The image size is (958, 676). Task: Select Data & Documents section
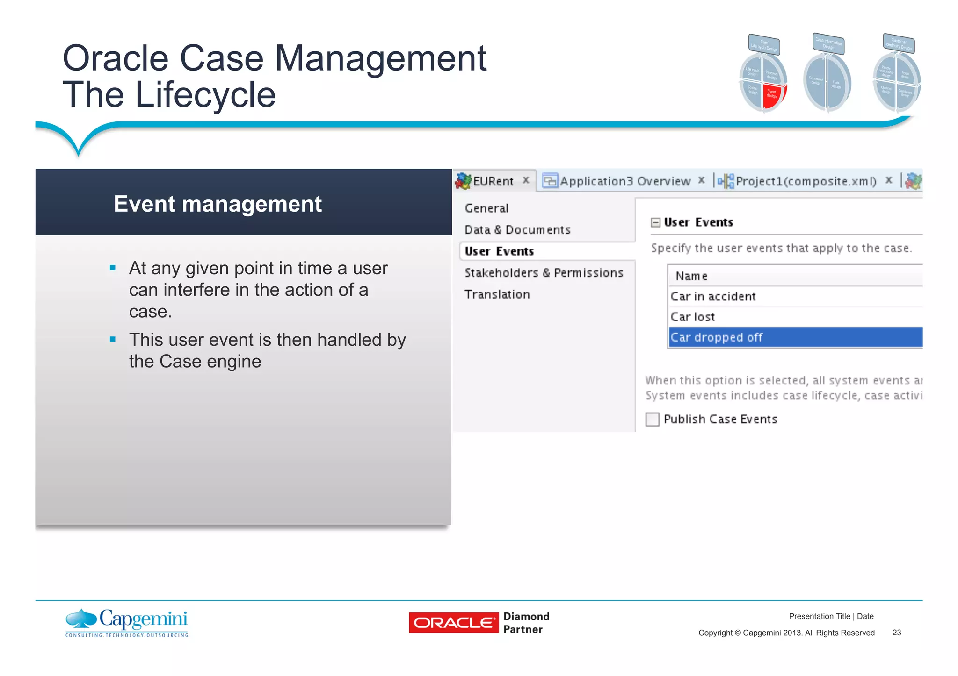517,230
